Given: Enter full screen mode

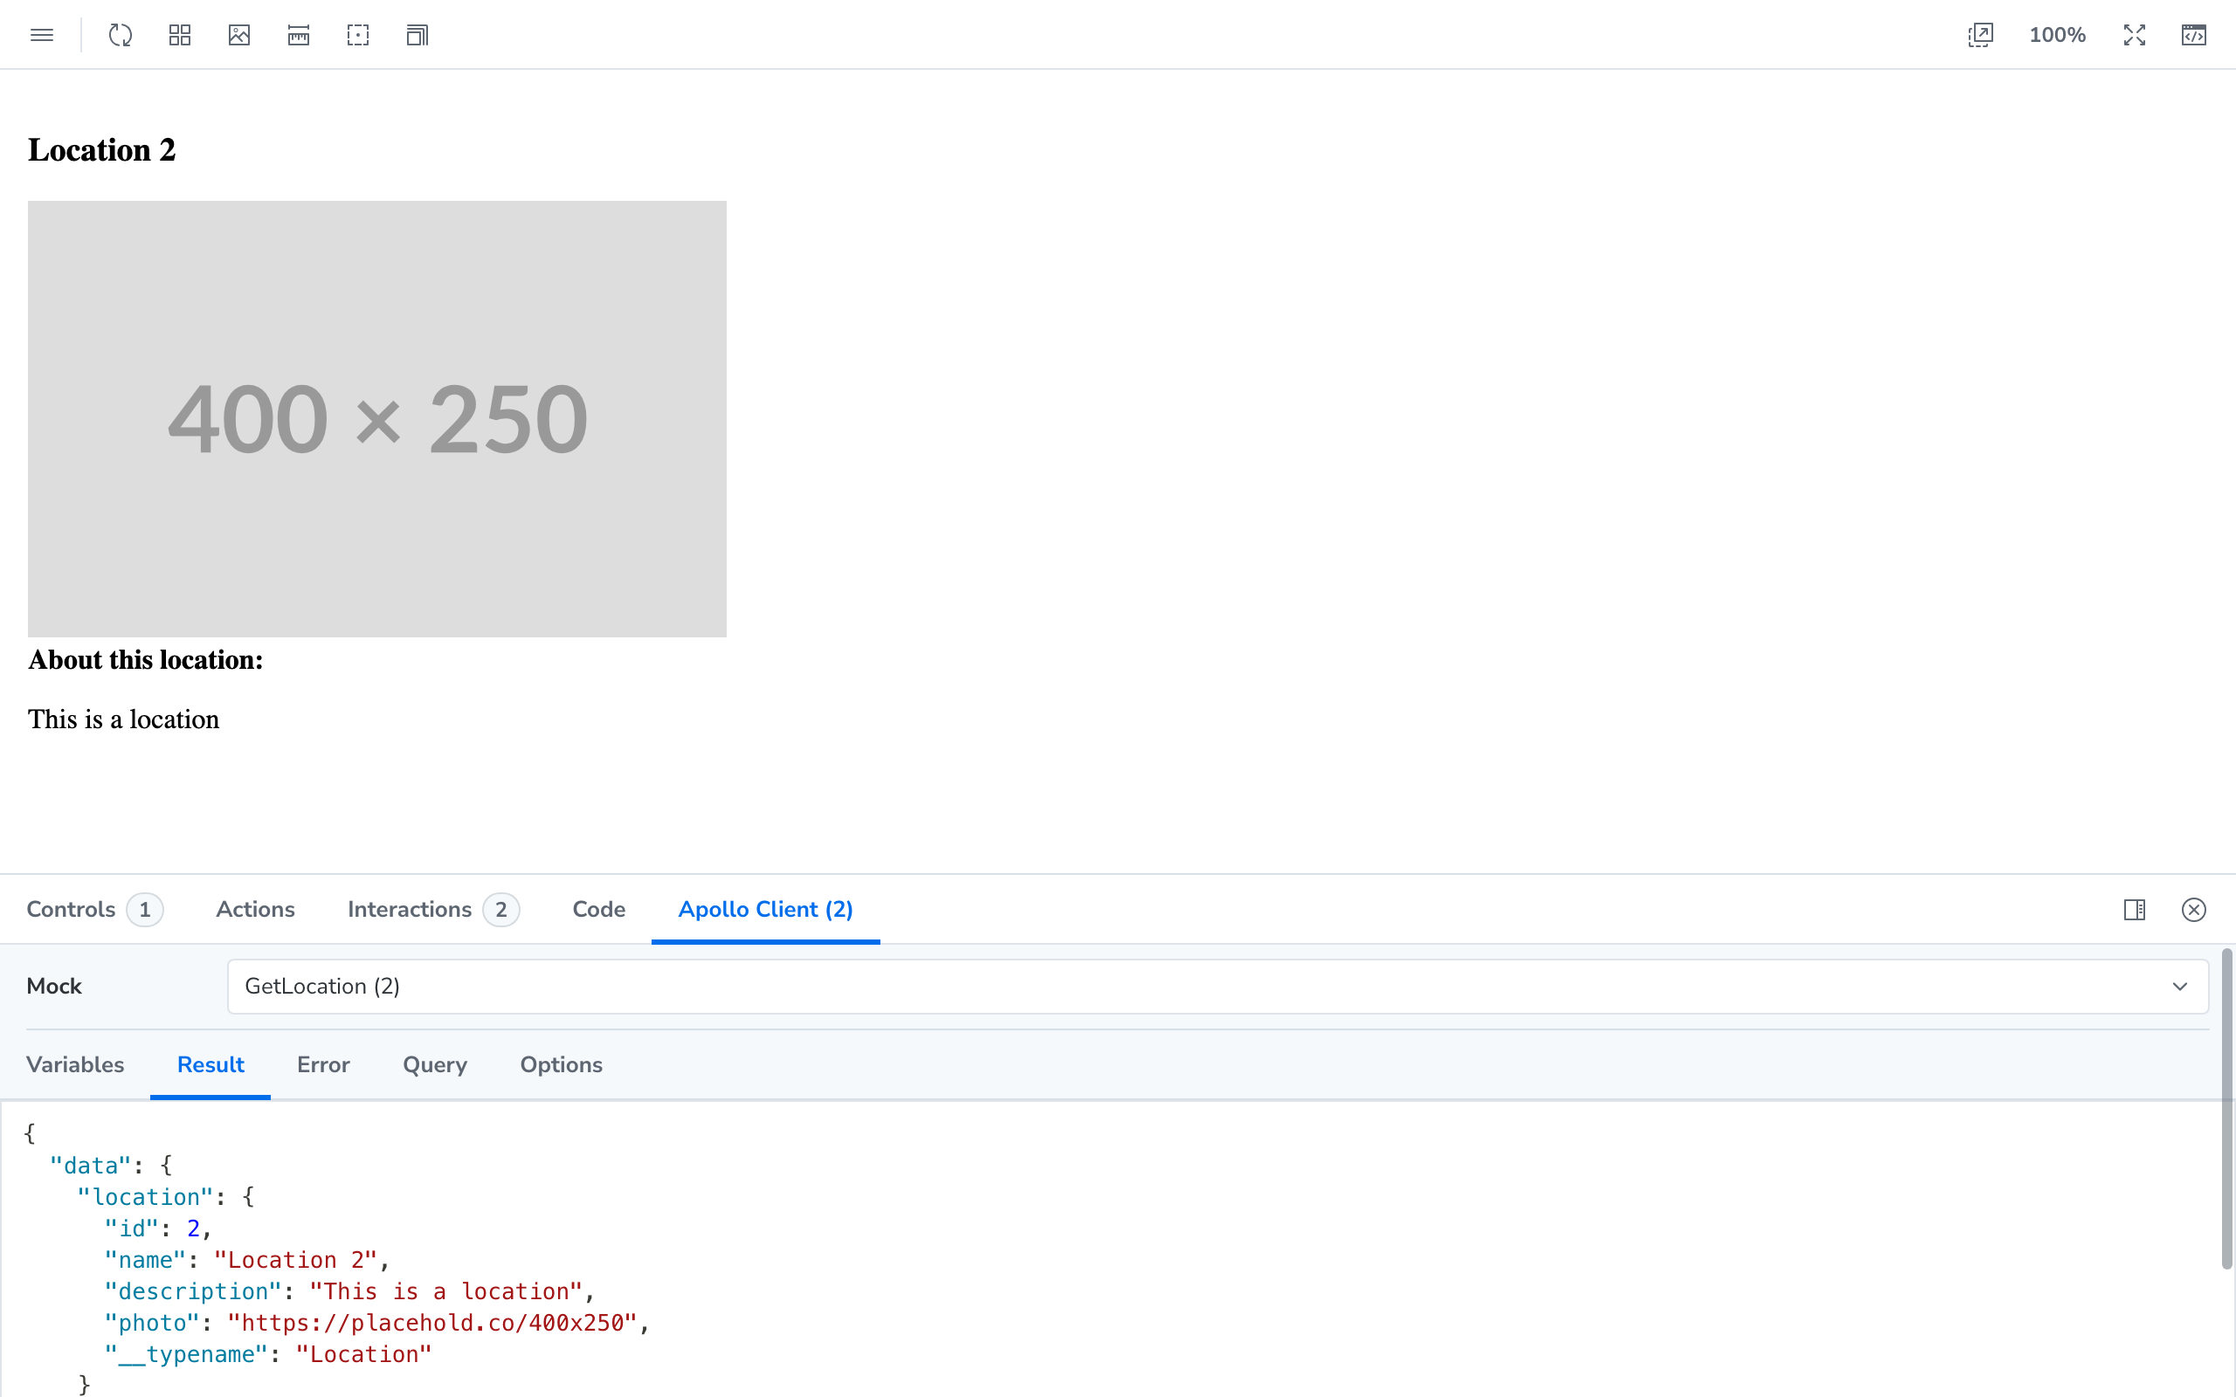Looking at the screenshot, I should click(2135, 35).
